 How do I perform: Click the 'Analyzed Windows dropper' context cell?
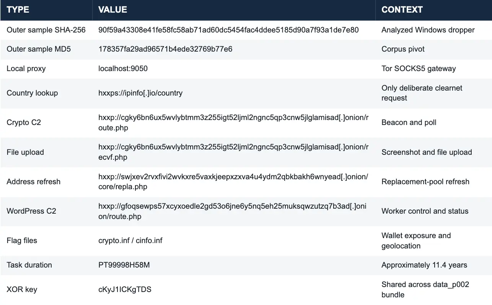(428, 30)
